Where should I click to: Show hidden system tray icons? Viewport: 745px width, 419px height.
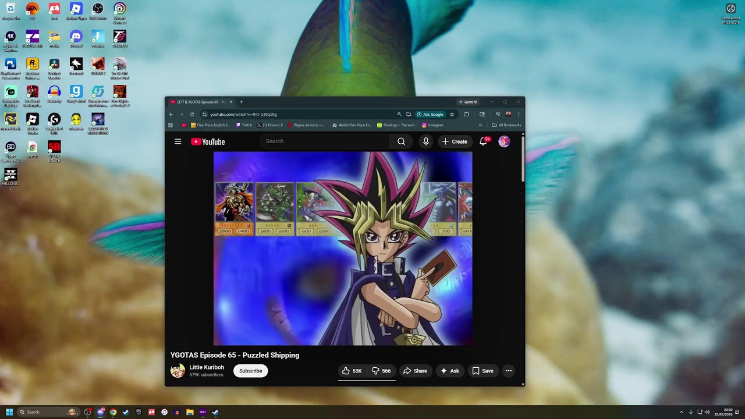tap(682, 412)
